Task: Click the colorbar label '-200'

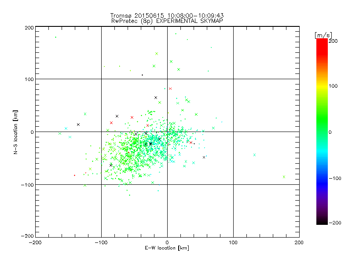Action: [x=335, y=223]
